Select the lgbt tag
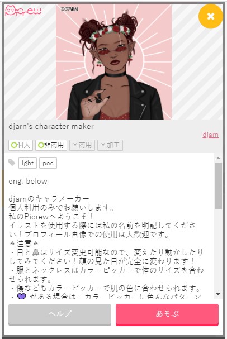The image size is (227, 339). pos(28,163)
